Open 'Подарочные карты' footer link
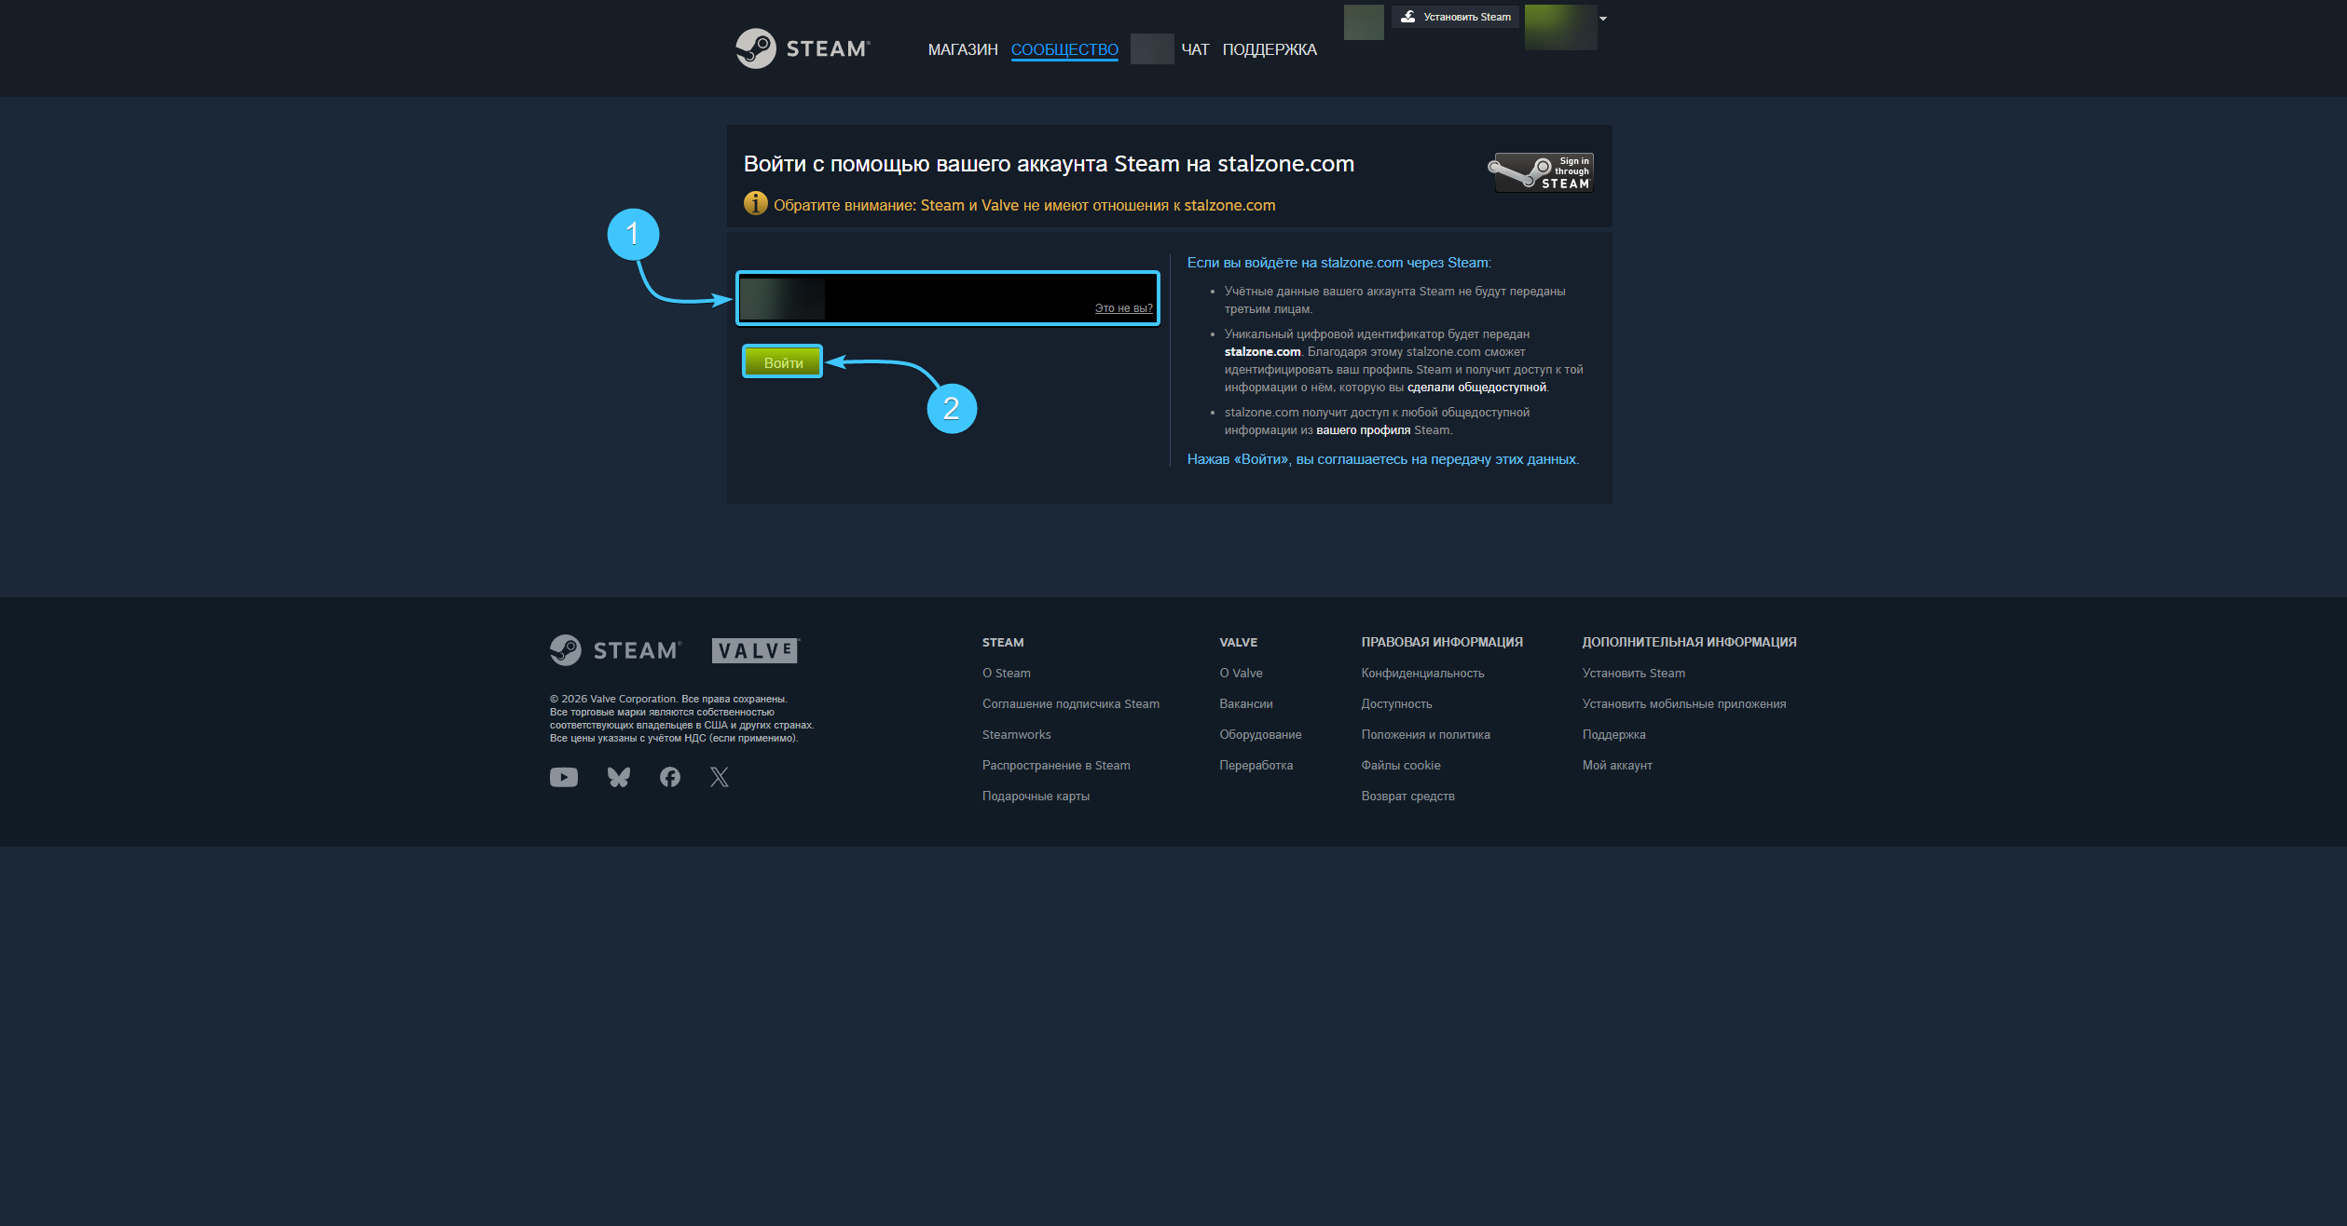2347x1226 pixels. tap(1036, 796)
